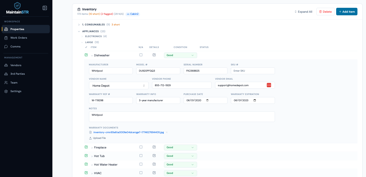Click the Team people icon
Viewport: 366px width, 177px height.
(6, 83)
